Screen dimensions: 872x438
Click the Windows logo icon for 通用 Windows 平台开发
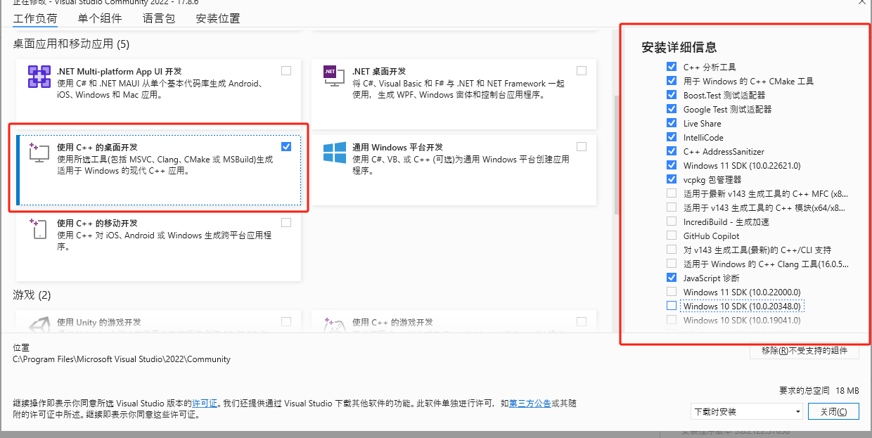point(334,153)
